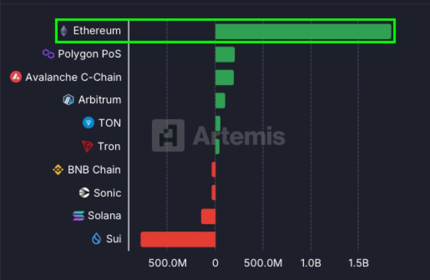Select the Arbitrum shield icon
This screenshot has height=280, width=430.
(68, 100)
